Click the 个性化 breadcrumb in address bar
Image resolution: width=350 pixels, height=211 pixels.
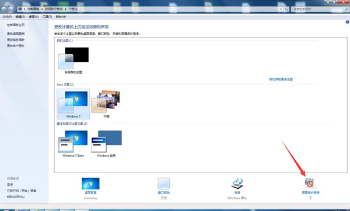point(73,9)
